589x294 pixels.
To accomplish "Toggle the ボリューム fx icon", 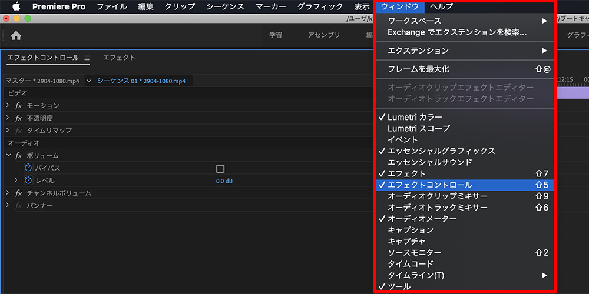I will 18,156.
